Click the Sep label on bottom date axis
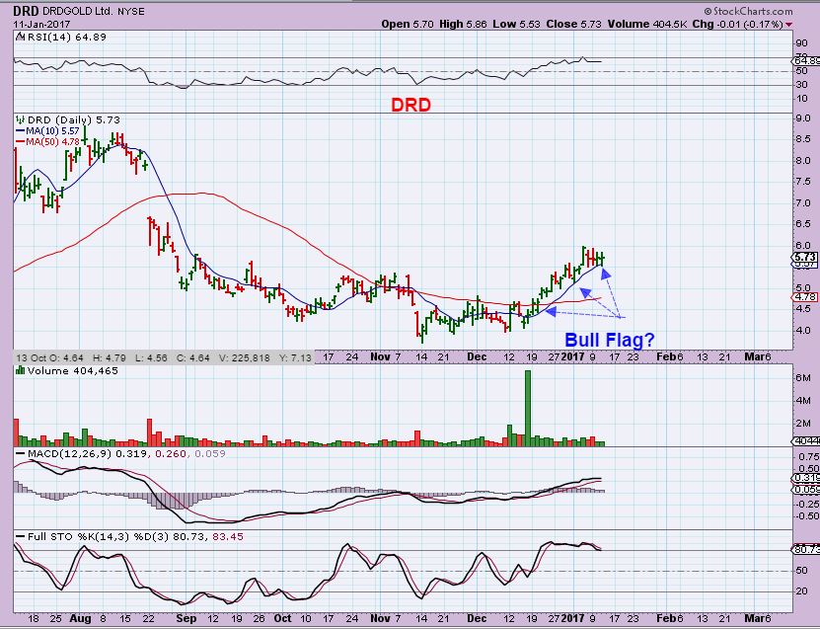Screen dimensions: 820x629 [186, 618]
